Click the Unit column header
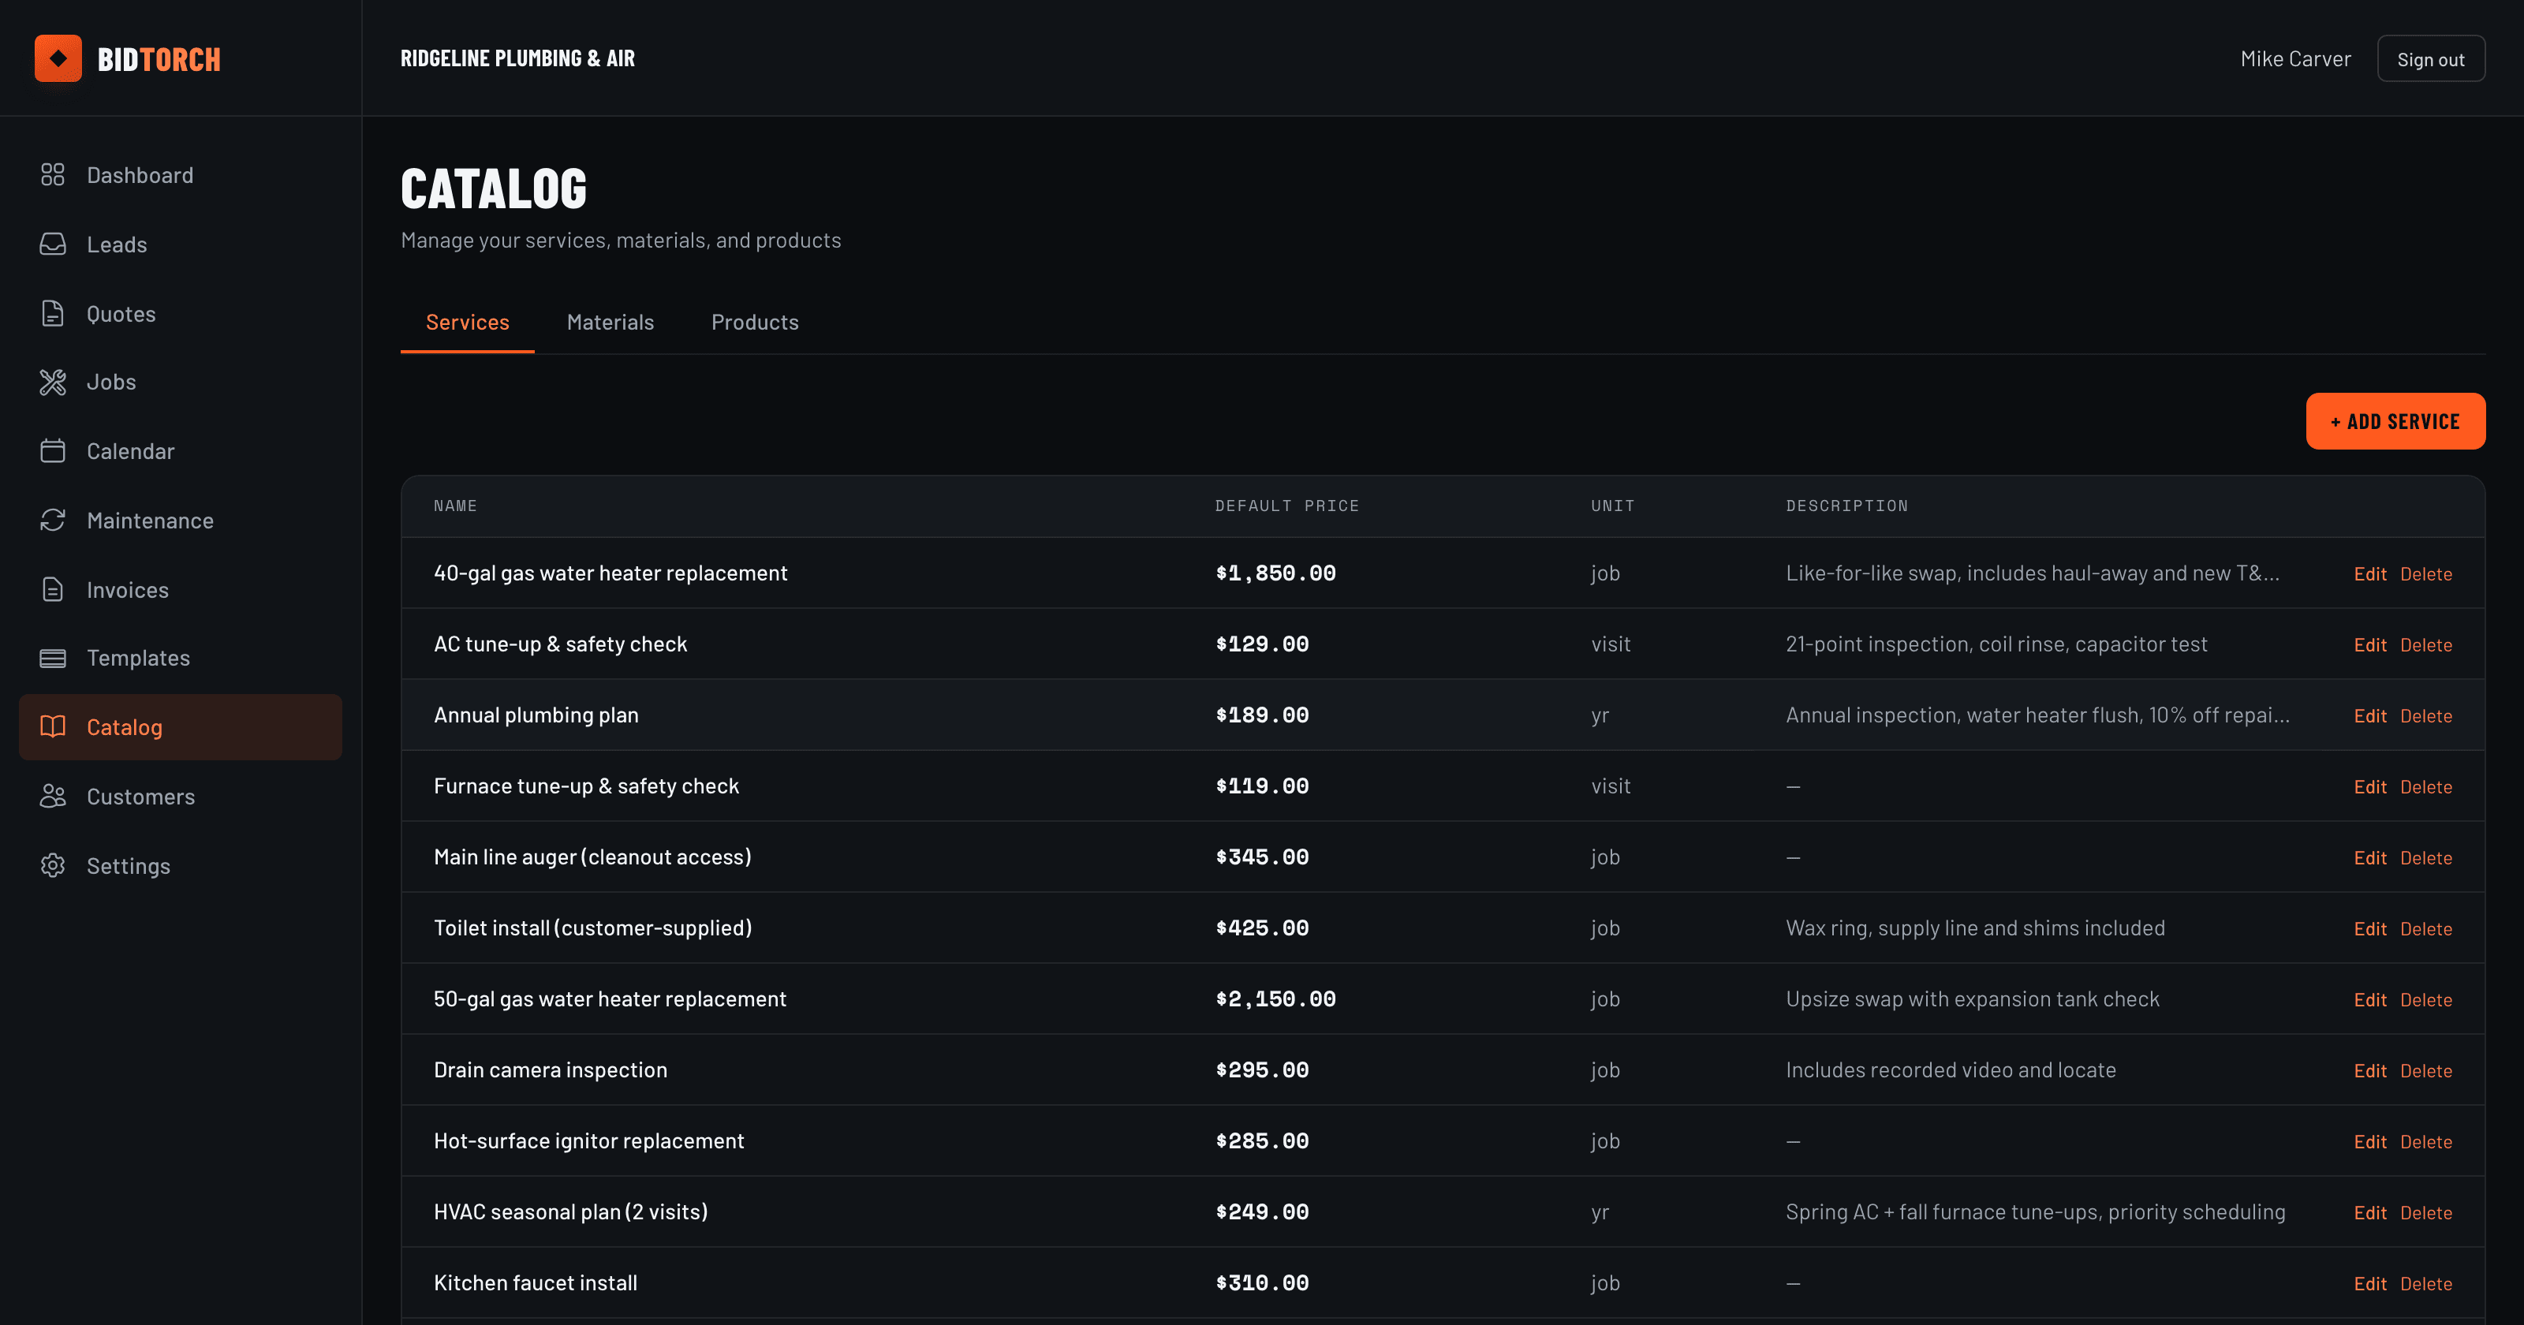The height and width of the screenshot is (1325, 2524). pos(1611,506)
